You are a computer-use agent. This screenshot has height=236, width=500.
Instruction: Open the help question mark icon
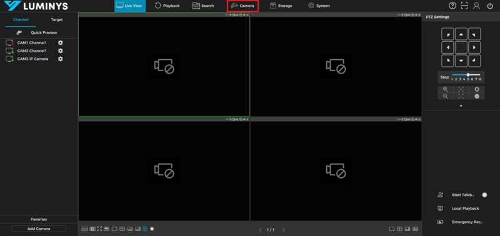tap(452, 6)
